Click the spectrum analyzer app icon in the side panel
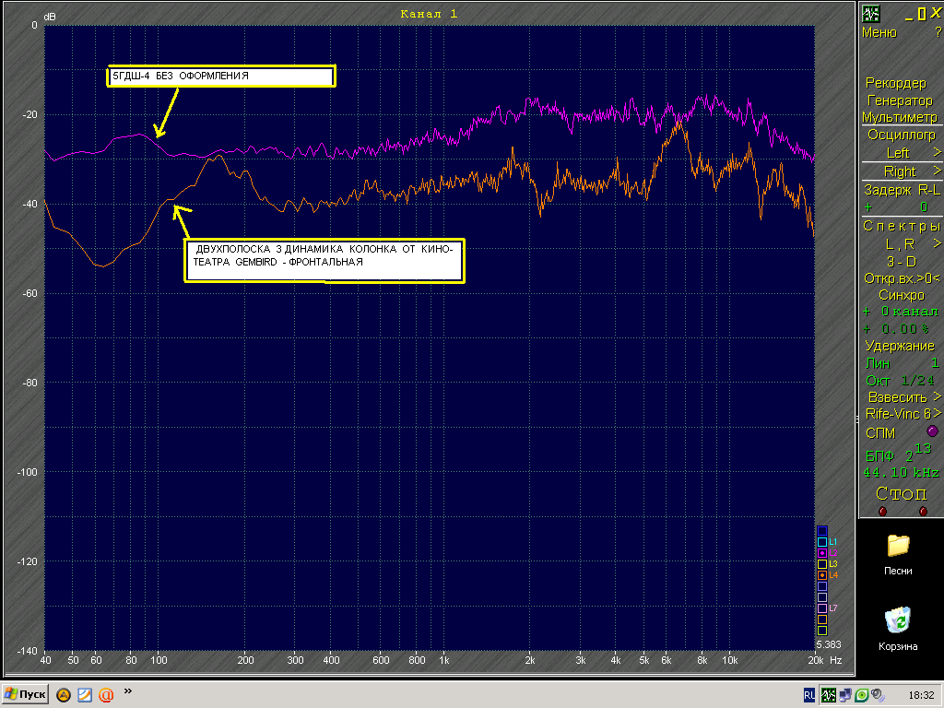 click(x=870, y=13)
